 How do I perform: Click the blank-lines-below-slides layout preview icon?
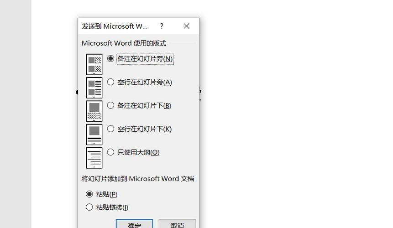click(94, 135)
